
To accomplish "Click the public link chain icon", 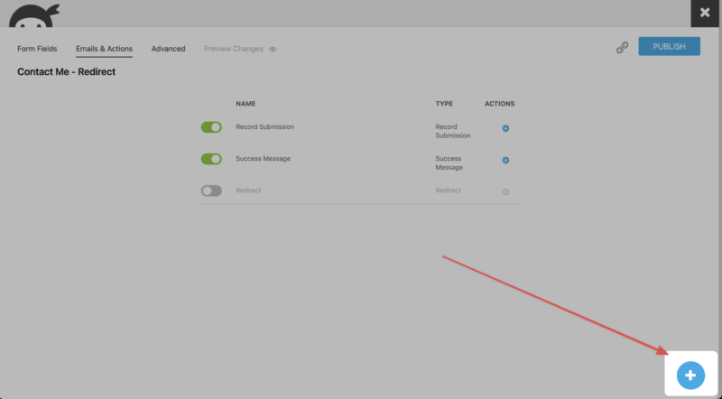I will click(622, 48).
